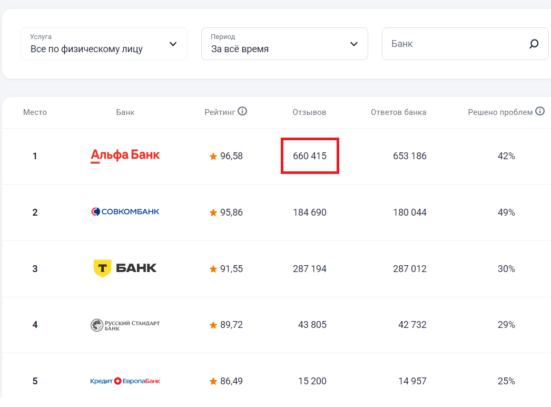Viewport: 551px width, 407px height.
Task: Click the Решено проблем column header
Action: 500,112
